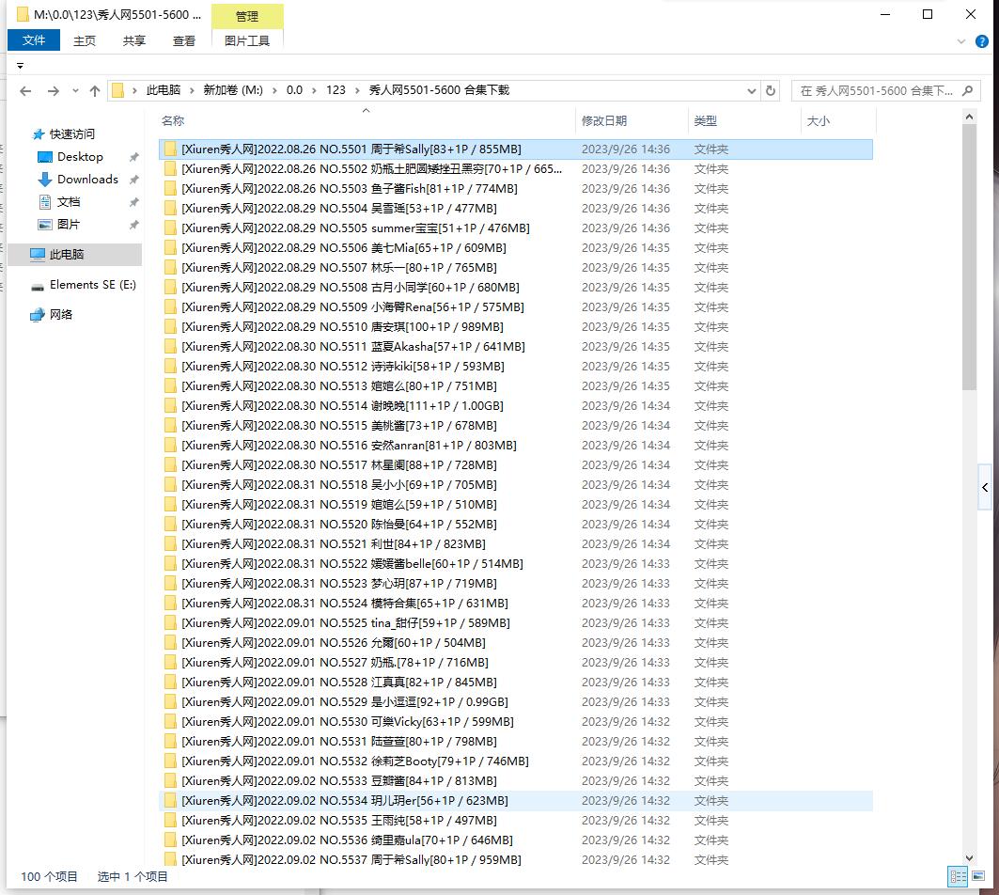Sort by the 修改日期 column header

604,120
